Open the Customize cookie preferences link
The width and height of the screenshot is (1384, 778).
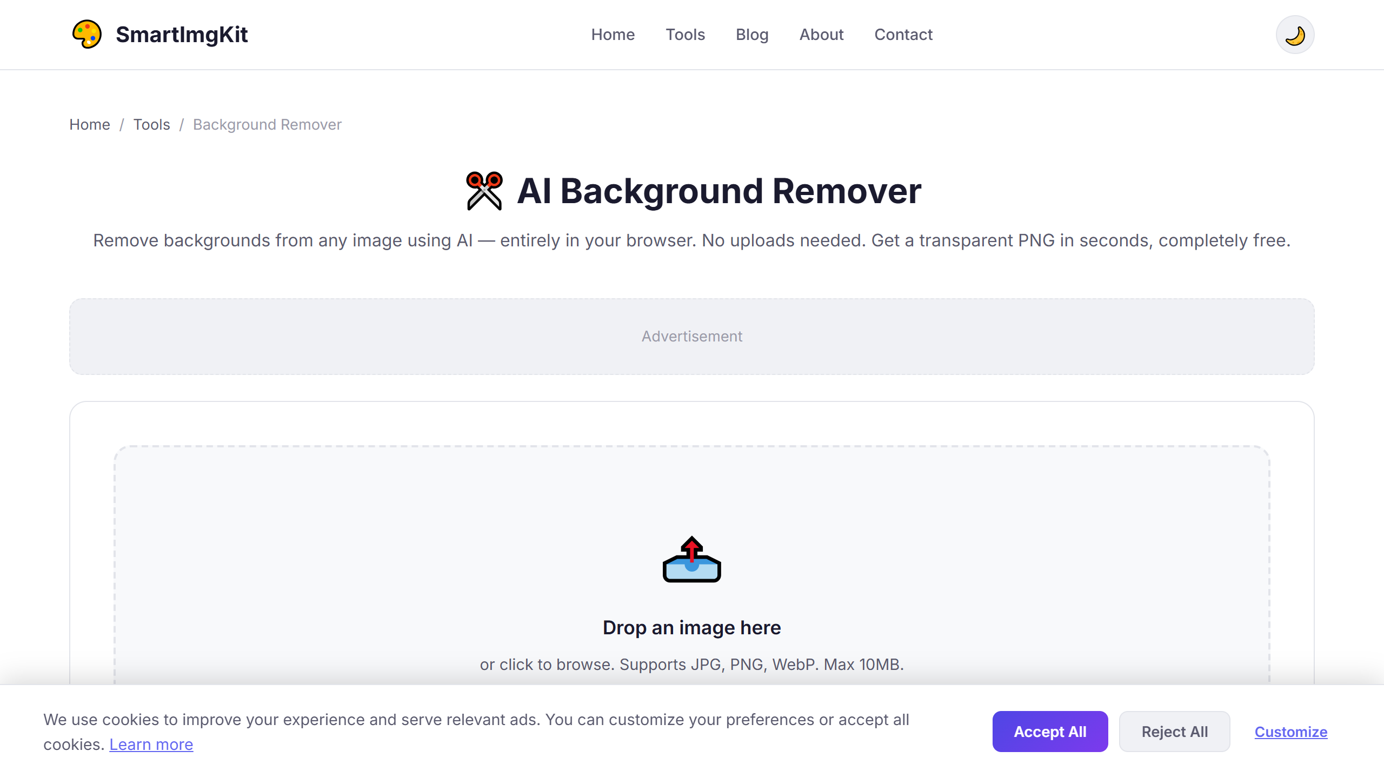coord(1290,732)
